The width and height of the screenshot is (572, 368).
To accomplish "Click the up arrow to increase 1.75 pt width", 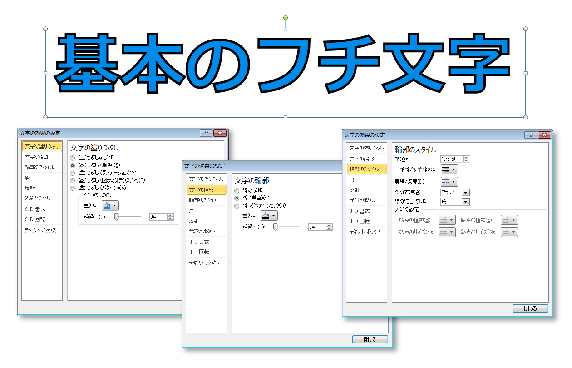I will coord(467,157).
